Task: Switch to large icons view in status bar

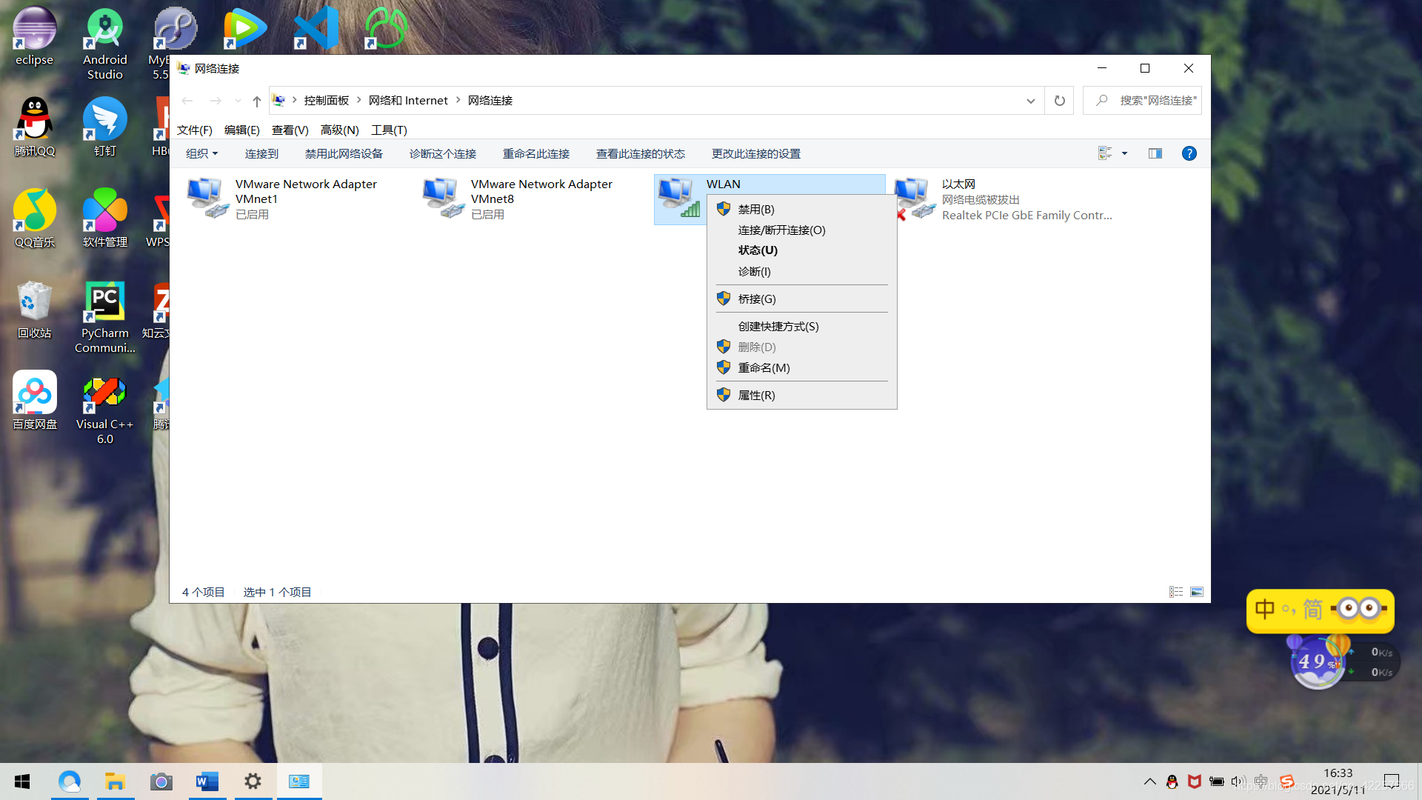Action: pos(1196,592)
